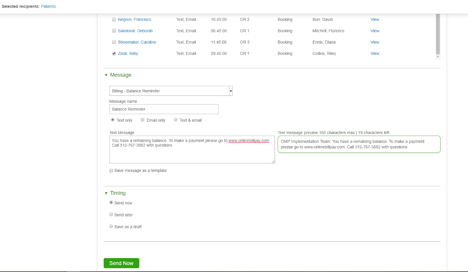Click into the Message name field
468x272 pixels.
coord(164,109)
